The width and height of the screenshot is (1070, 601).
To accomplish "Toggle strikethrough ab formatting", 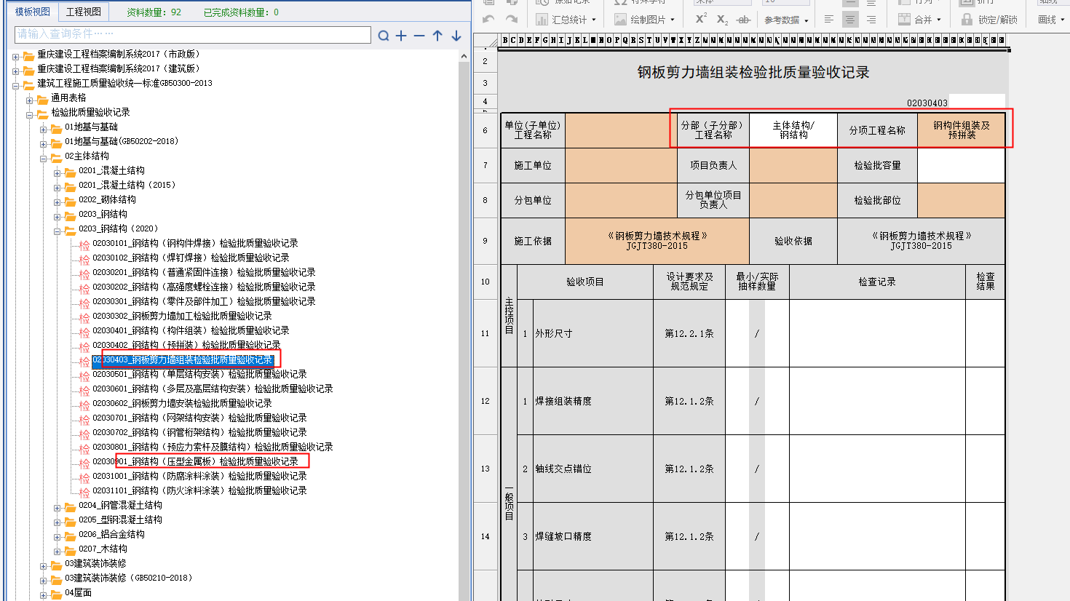I will coord(743,19).
